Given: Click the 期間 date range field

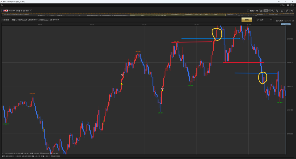Looking at the screenshot, I should point(38,20).
